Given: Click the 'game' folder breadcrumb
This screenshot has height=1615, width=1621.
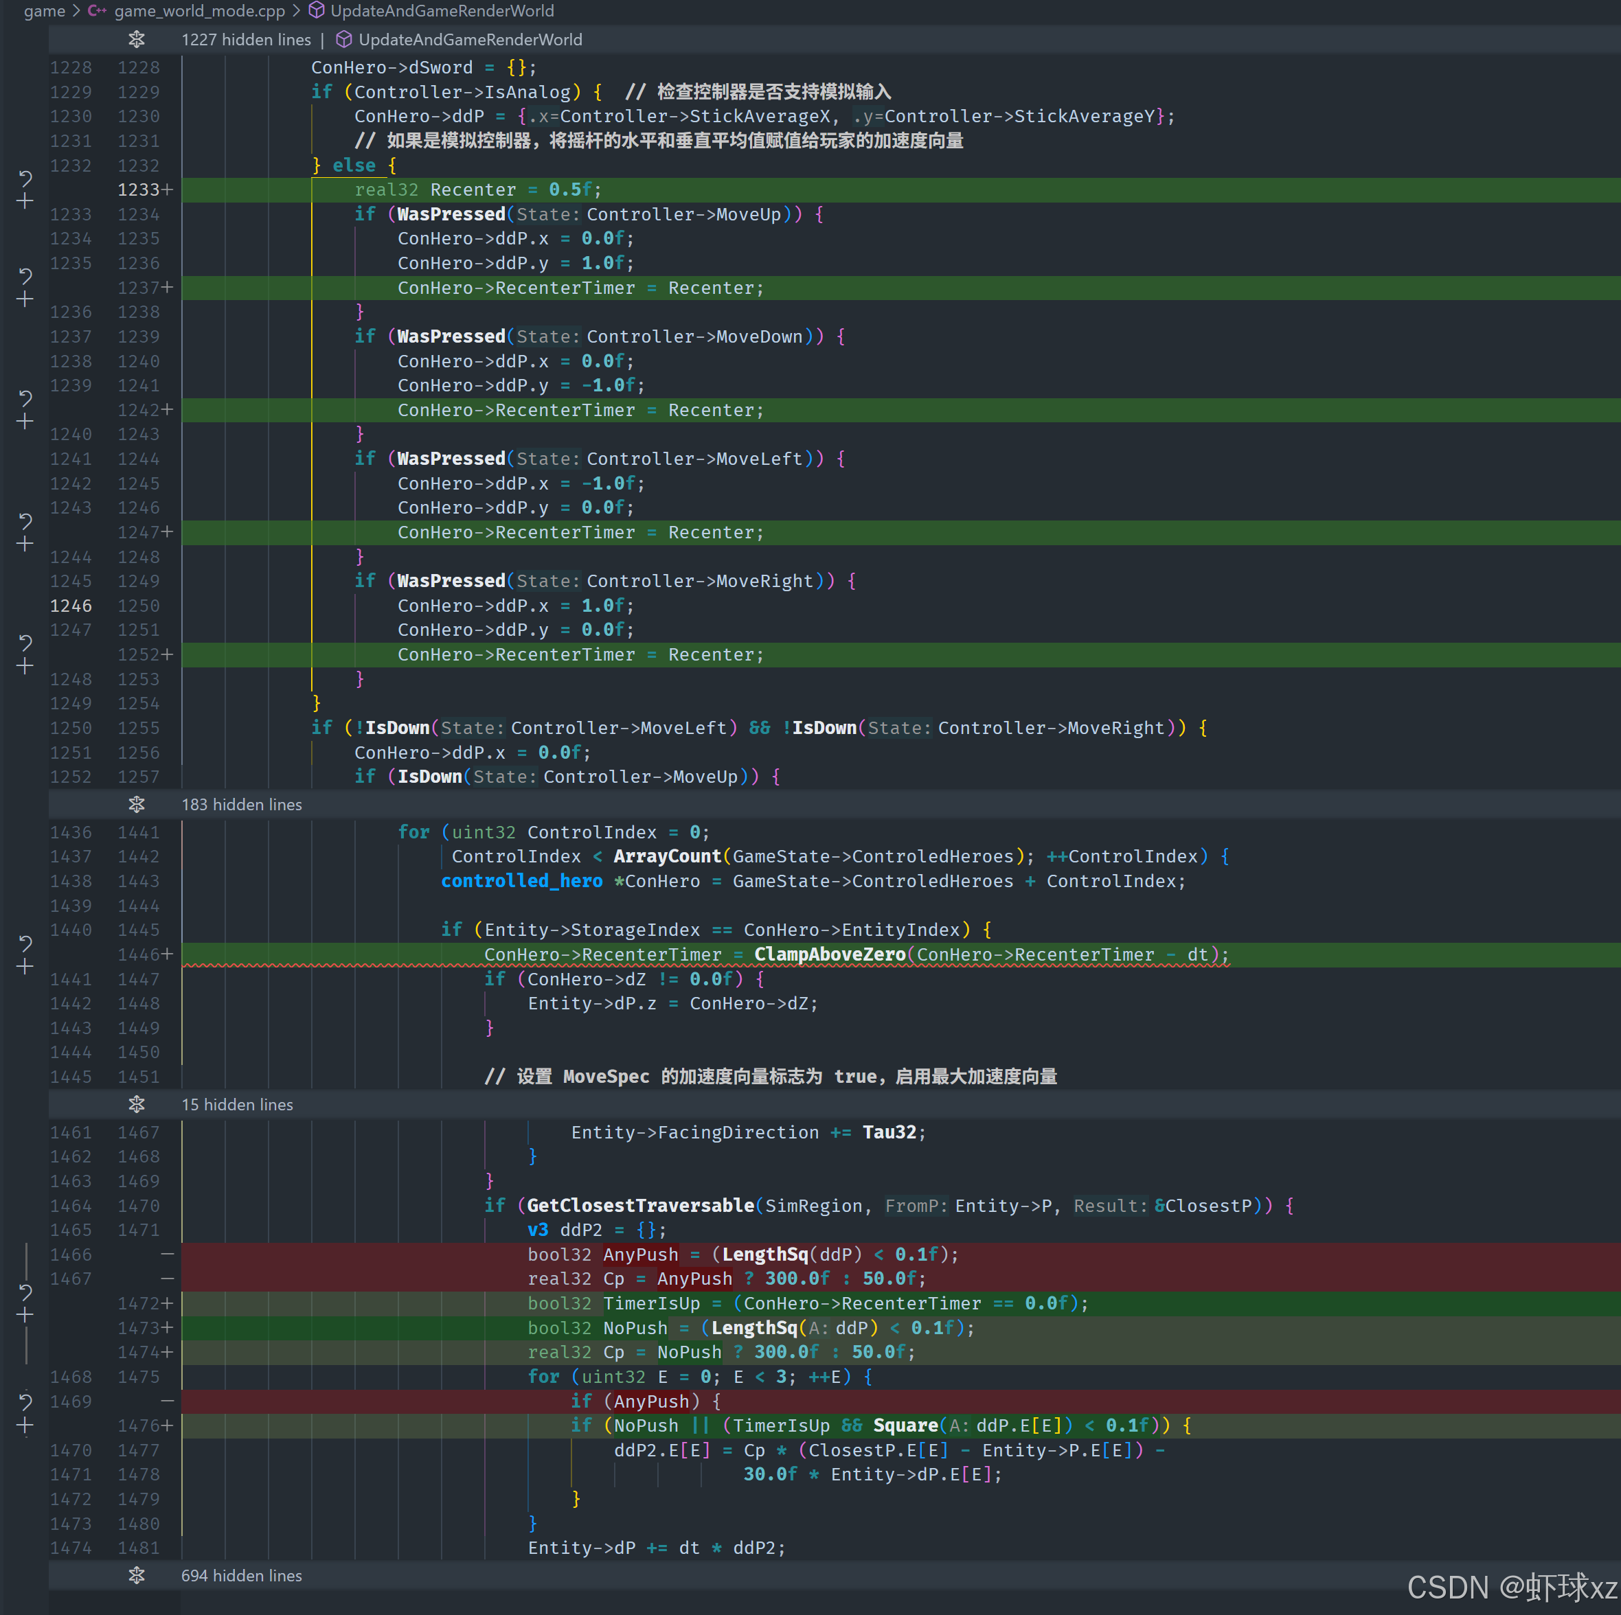Looking at the screenshot, I should pyautogui.click(x=45, y=11).
